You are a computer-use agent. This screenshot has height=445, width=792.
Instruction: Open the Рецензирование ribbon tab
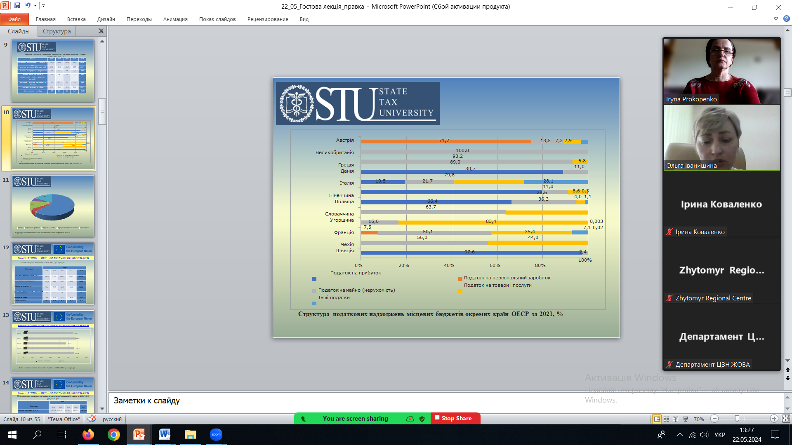(x=268, y=19)
